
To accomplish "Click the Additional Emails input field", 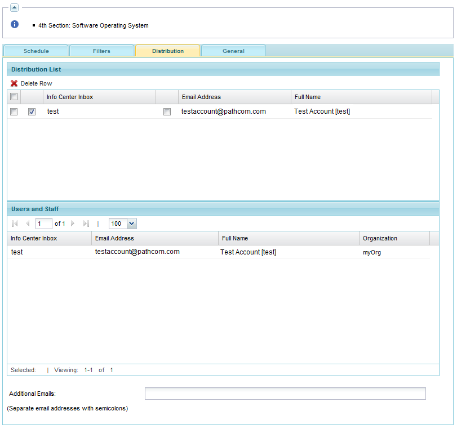I will (285, 394).
